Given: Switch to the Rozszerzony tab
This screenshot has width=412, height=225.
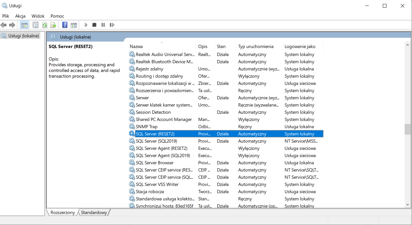Looking at the screenshot, I should (x=63, y=213).
